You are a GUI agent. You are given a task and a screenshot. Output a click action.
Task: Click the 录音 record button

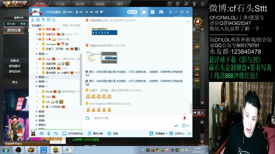[112, 133]
